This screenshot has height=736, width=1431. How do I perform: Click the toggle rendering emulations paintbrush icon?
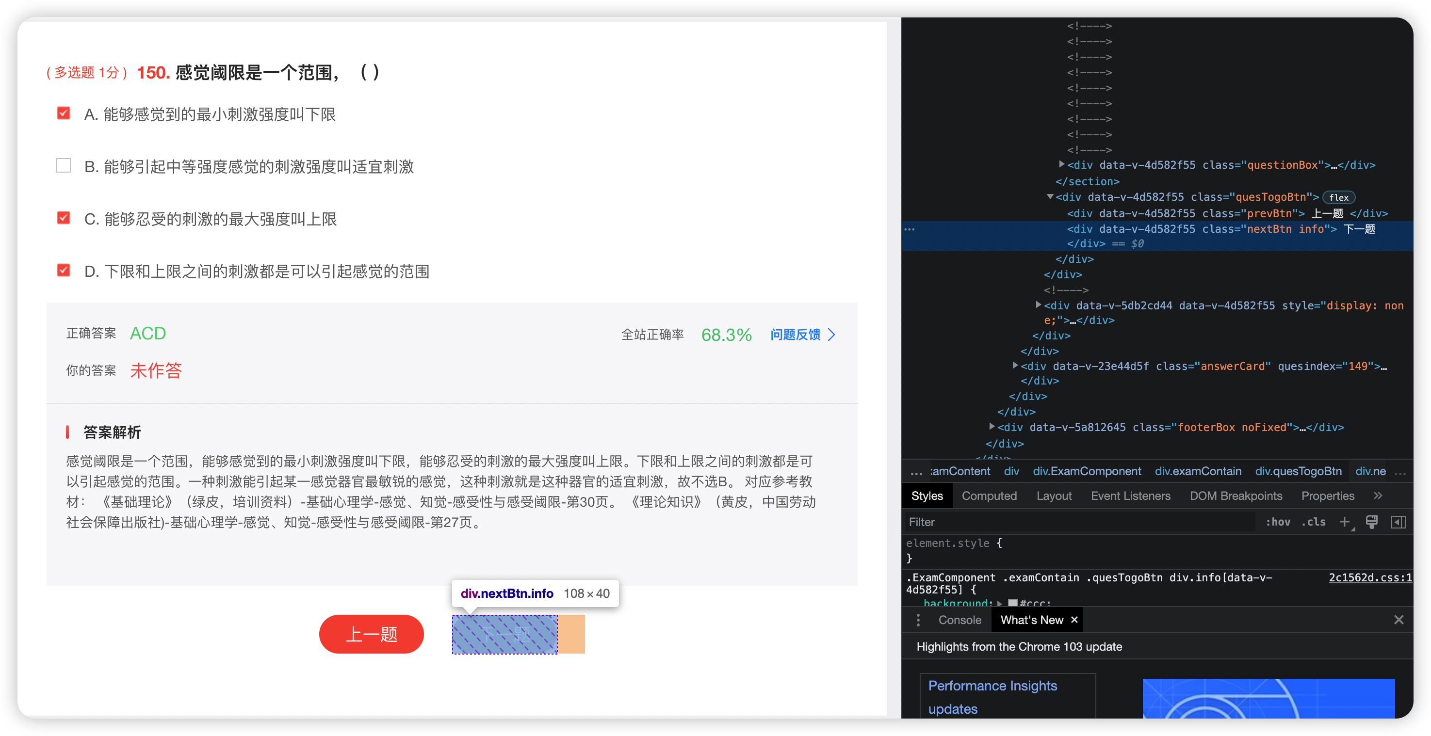pyautogui.click(x=1371, y=522)
